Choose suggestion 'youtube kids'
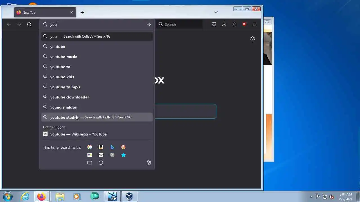The image size is (360, 202). pos(97,77)
